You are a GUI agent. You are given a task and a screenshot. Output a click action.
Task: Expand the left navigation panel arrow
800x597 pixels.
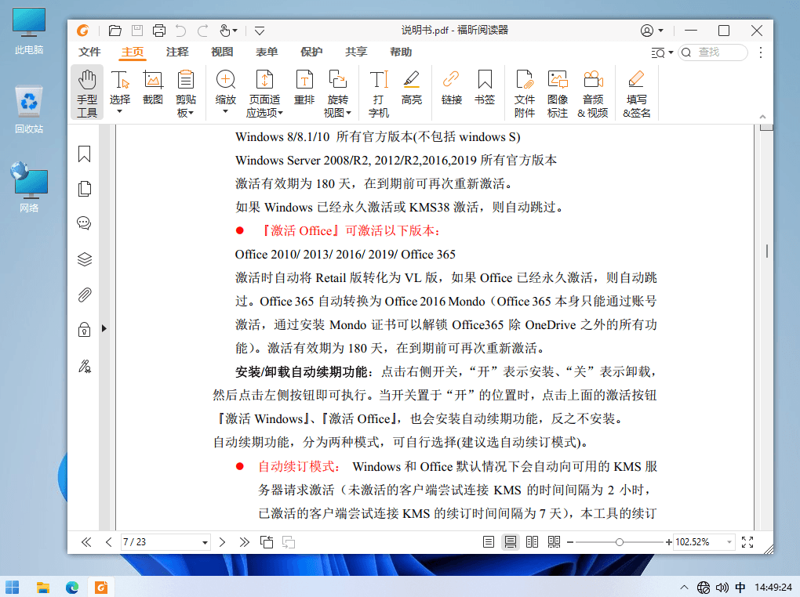click(x=104, y=328)
